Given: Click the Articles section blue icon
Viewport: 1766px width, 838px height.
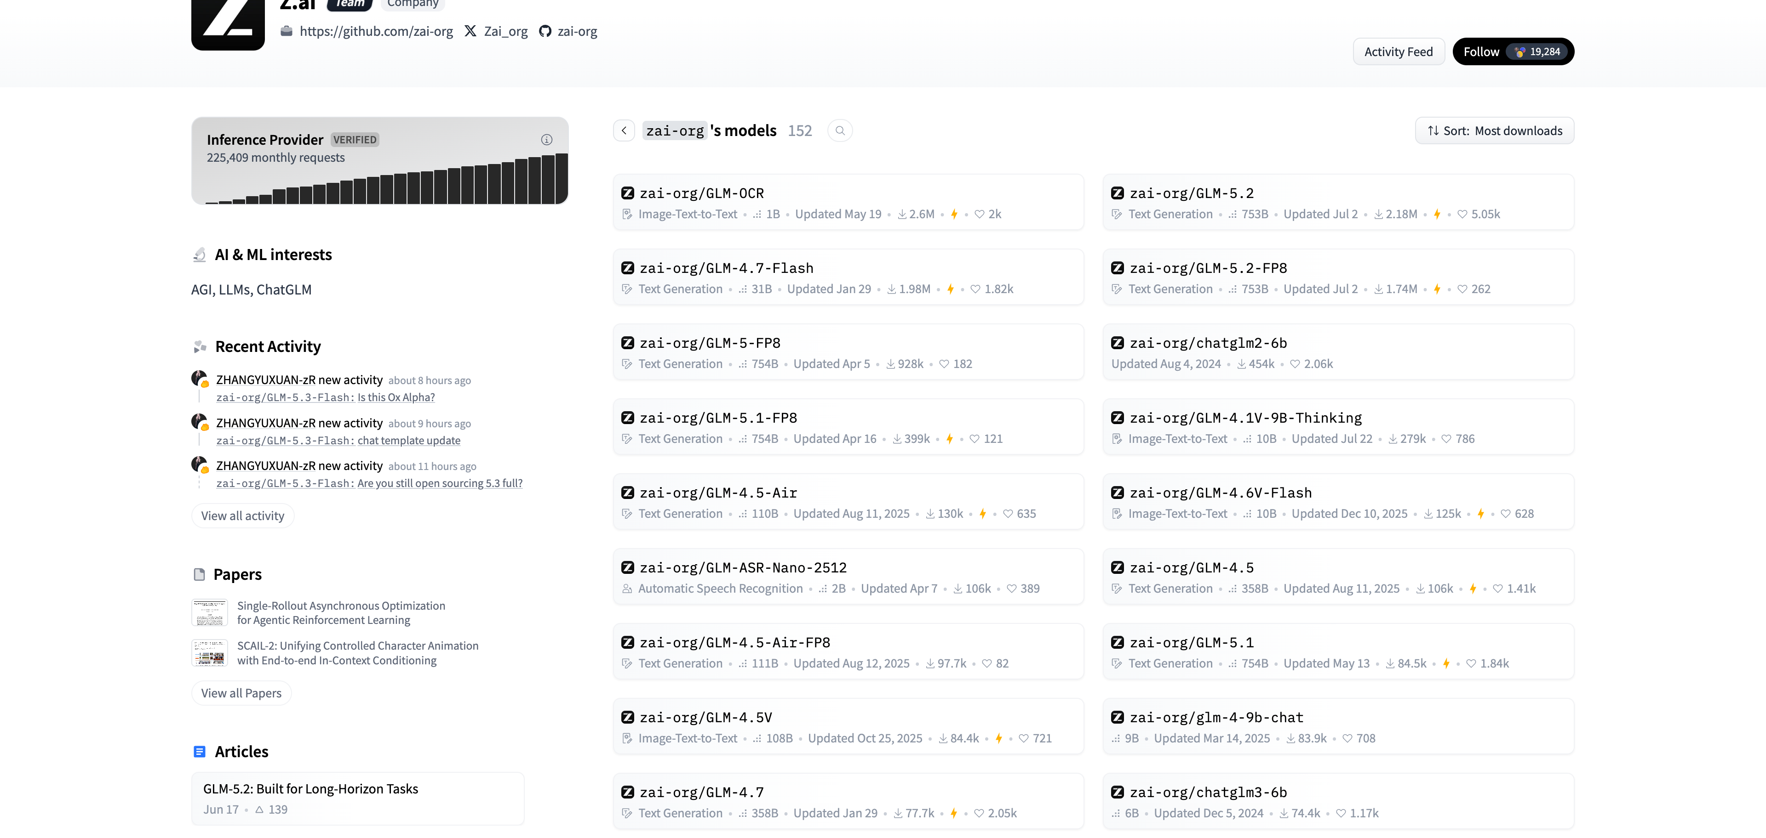Looking at the screenshot, I should point(200,752).
